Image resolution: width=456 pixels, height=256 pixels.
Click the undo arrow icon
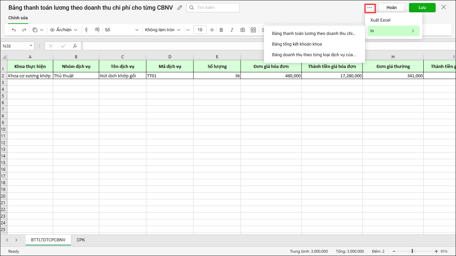pos(14,30)
